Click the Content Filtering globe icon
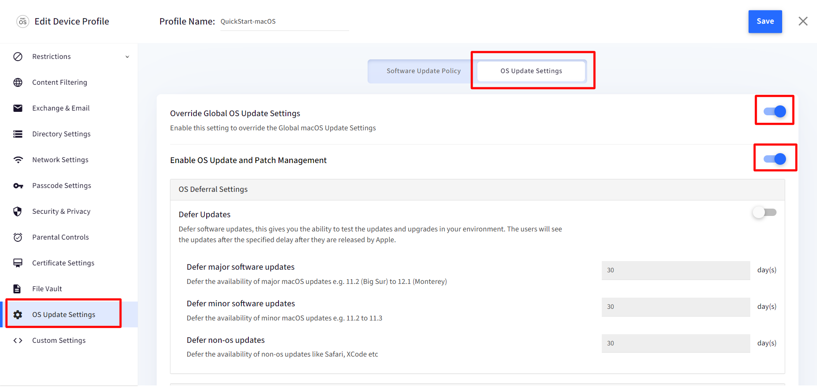The width and height of the screenshot is (817, 388). [x=18, y=82]
